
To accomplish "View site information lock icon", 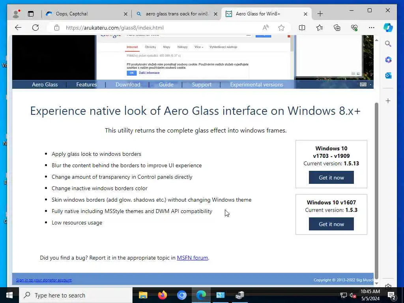I will pyautogui.click(x=57, y=28).
